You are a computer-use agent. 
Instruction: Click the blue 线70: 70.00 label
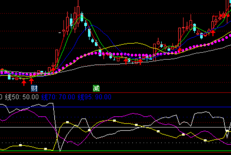tap(58, 97)
